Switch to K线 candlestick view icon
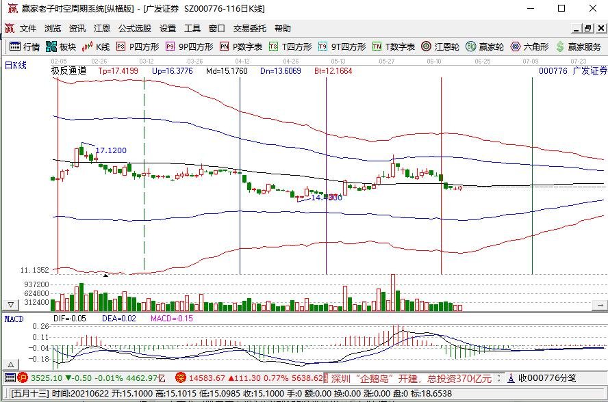Image resolution: width=608 pixels, height=402 pixels. [96, 47]
